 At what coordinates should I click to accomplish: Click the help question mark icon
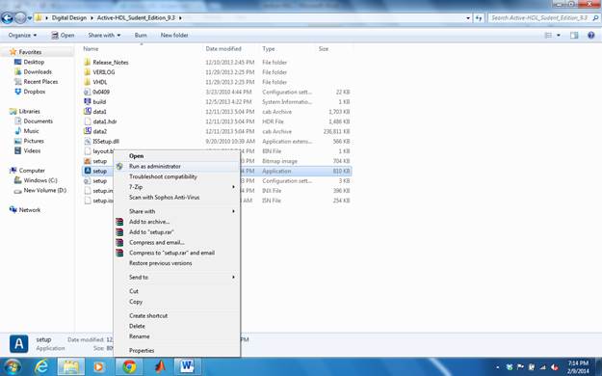(590, 35)
